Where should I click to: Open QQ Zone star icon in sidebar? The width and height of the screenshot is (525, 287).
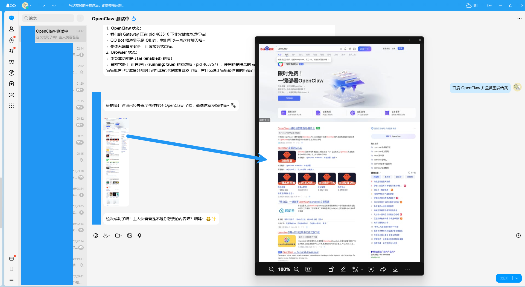pos(11,40)
